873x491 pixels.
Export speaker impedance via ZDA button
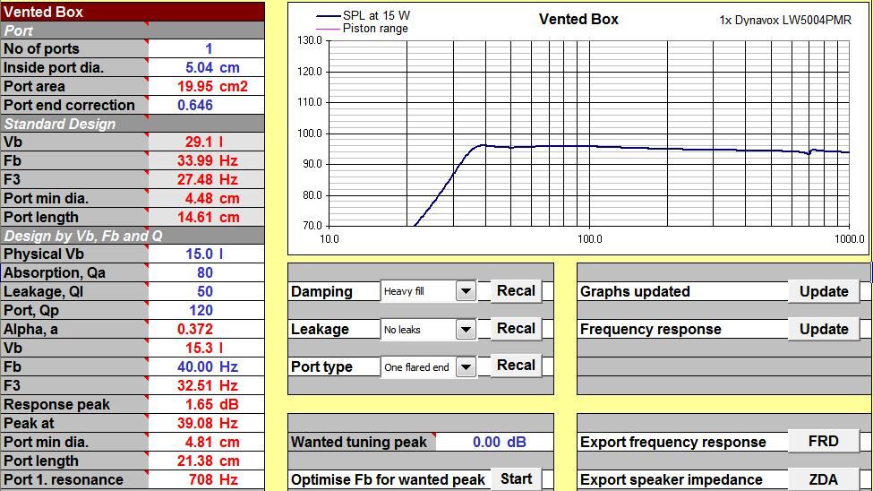point(823,479)
